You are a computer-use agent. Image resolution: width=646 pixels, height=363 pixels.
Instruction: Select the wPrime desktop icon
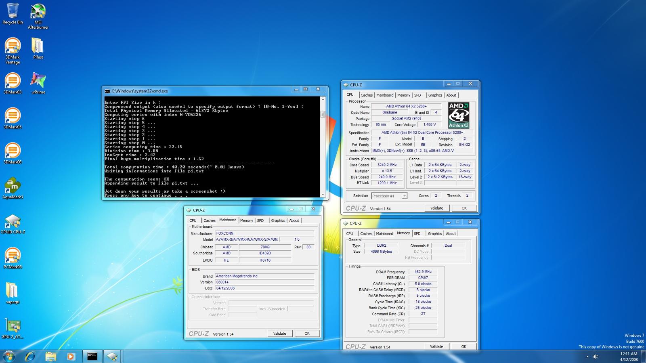coord(38,83)
